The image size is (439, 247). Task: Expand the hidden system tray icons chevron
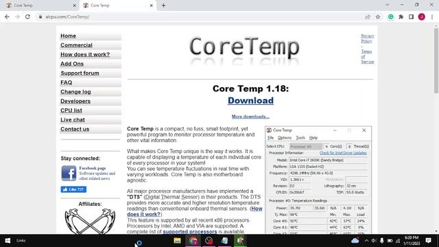[366, 241]
